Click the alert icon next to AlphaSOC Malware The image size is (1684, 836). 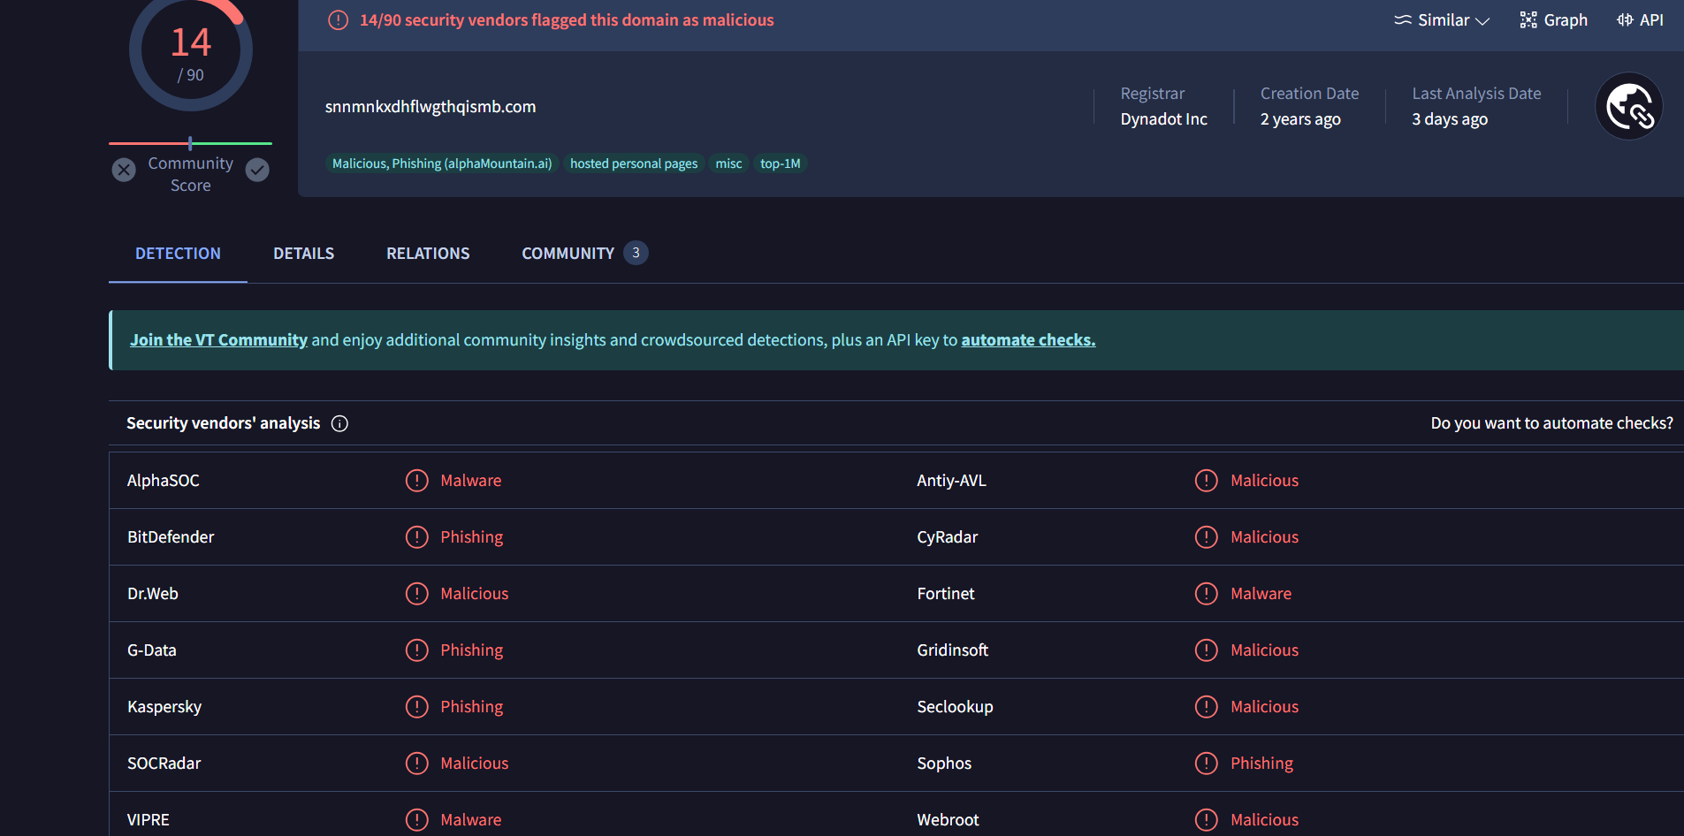tap(416, 481)
